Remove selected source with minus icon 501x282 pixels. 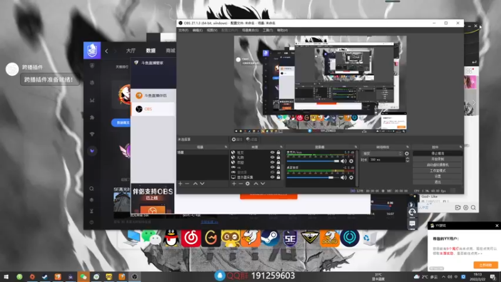[240, 184]
